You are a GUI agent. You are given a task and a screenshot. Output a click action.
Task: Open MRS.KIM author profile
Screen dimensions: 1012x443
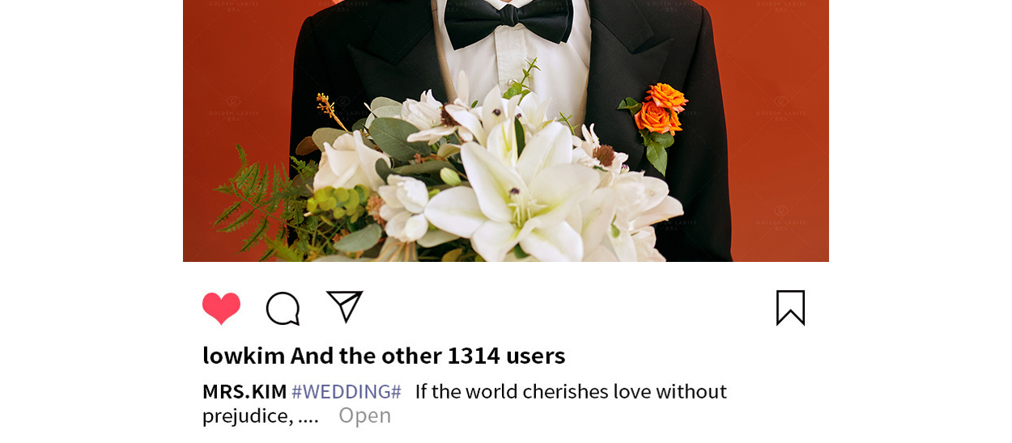[x=244, y=391]
